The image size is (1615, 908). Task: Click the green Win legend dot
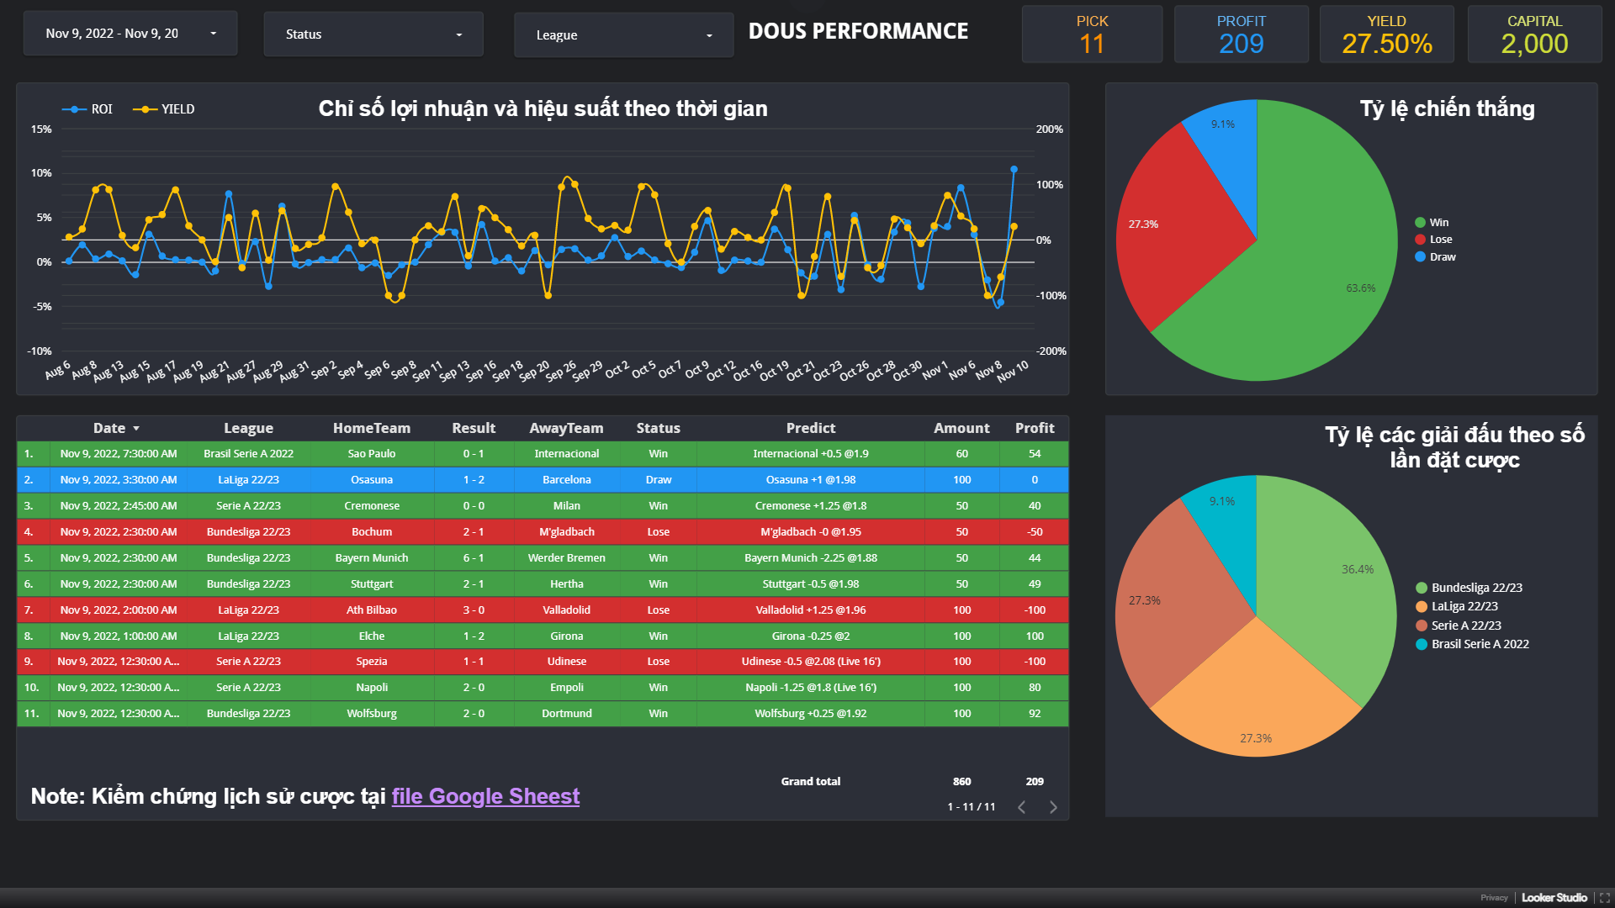tap(1420, 223)
